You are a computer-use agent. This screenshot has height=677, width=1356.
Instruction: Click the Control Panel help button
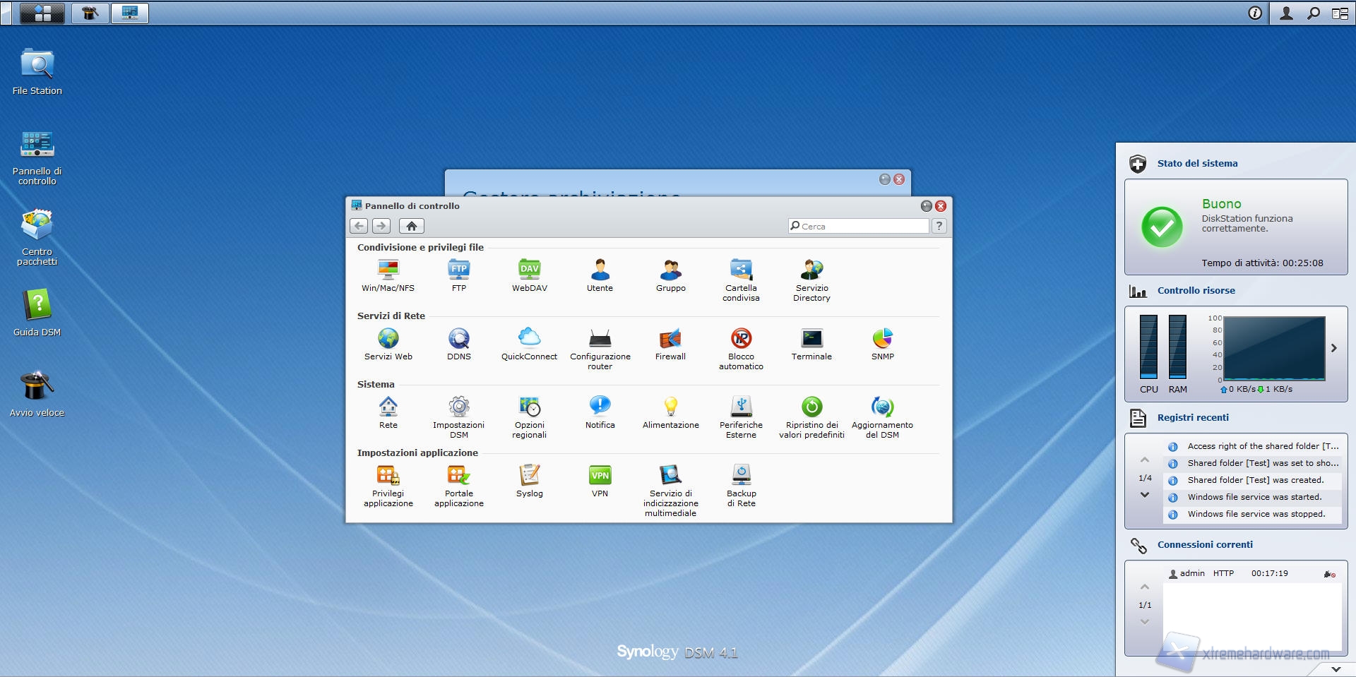[939, 226]
